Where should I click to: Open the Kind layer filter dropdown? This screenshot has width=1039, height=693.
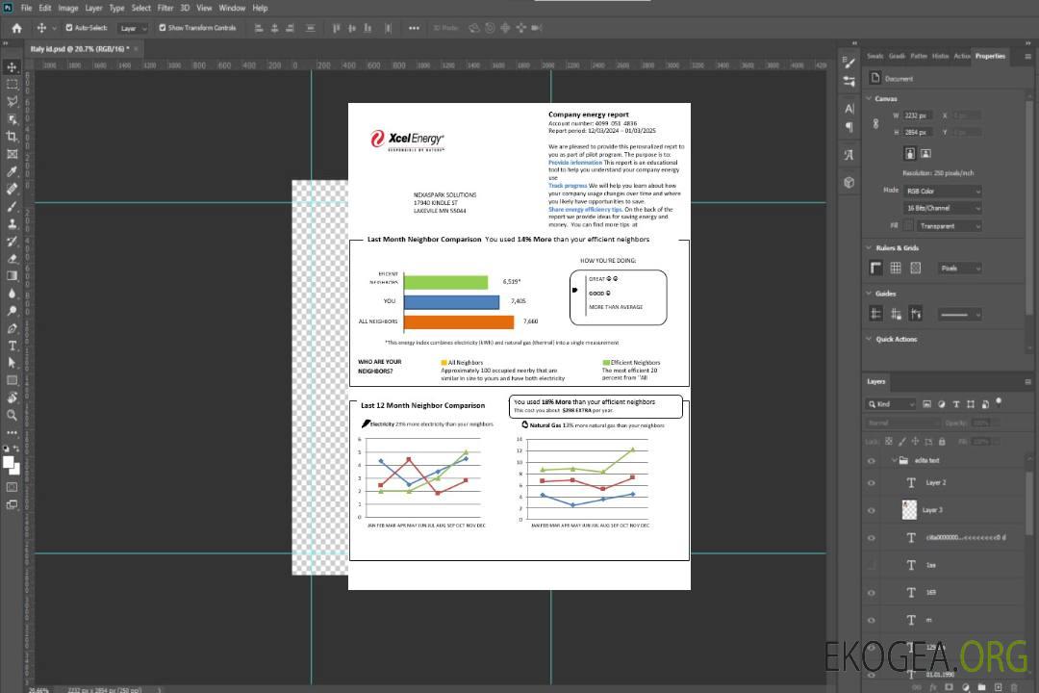coord(891,404)
